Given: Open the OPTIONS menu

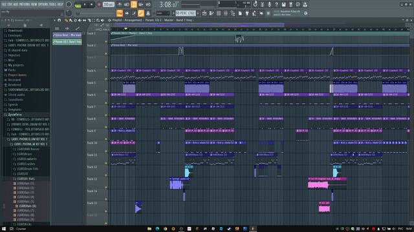Looking at the screenshot, I should pyautogui.click(x=43, y=5).
